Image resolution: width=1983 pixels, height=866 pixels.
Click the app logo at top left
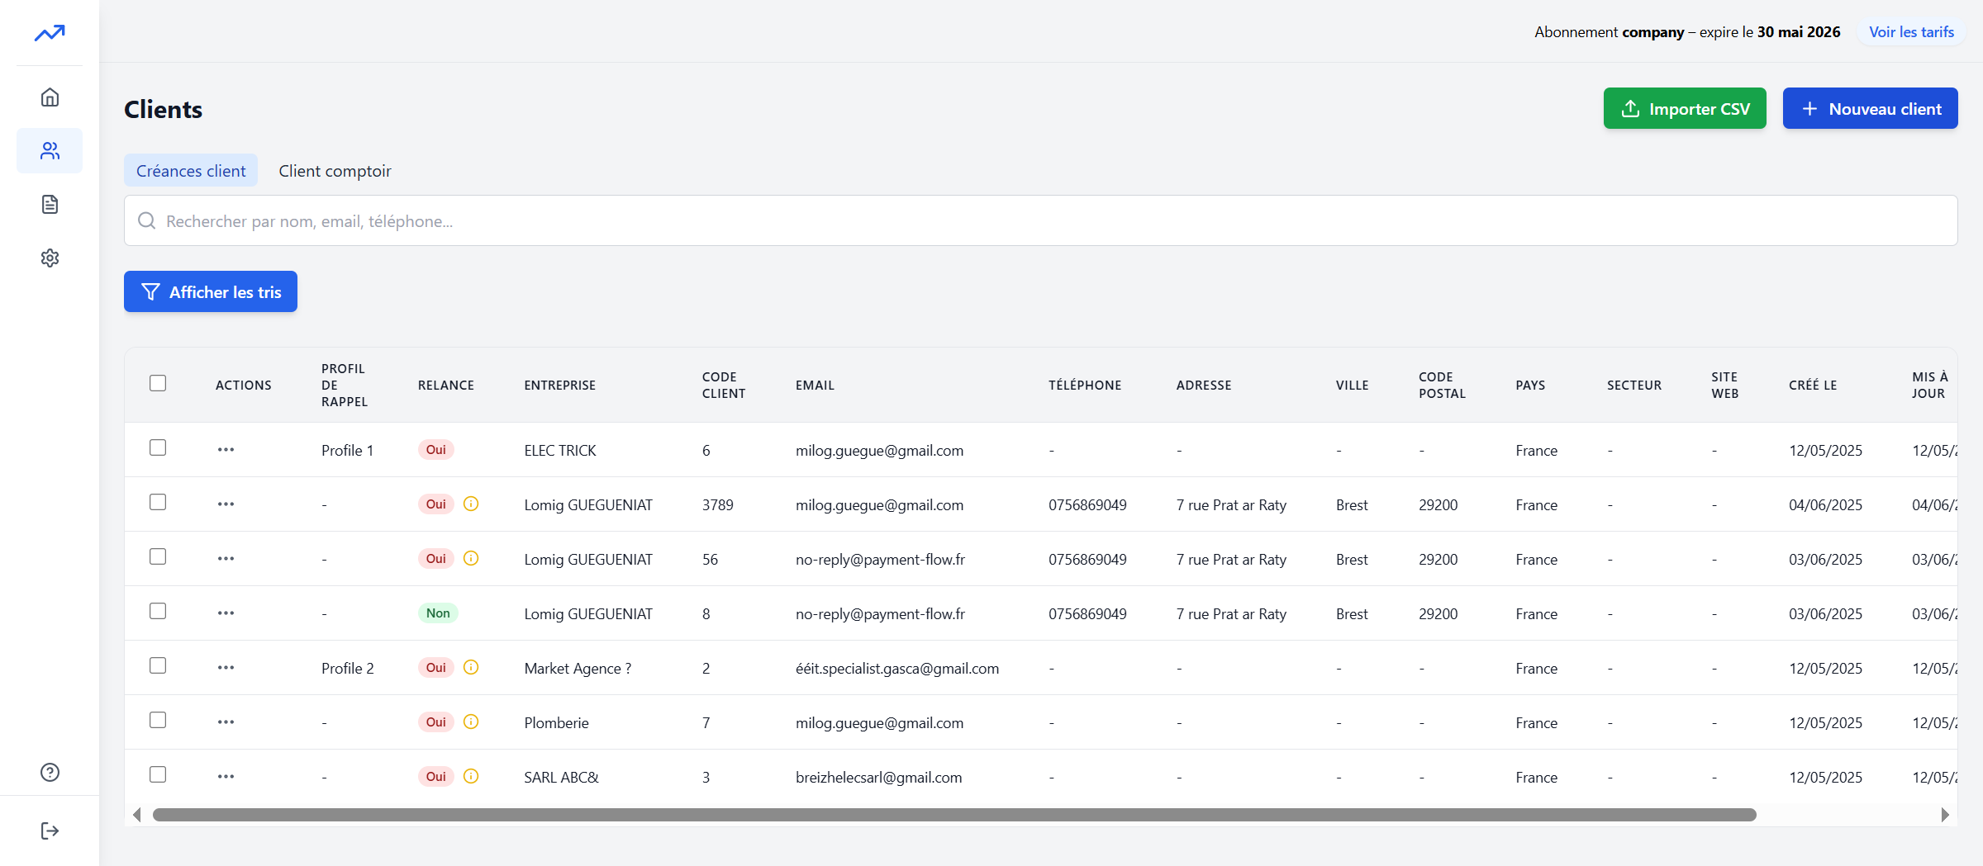pos(50,33)
